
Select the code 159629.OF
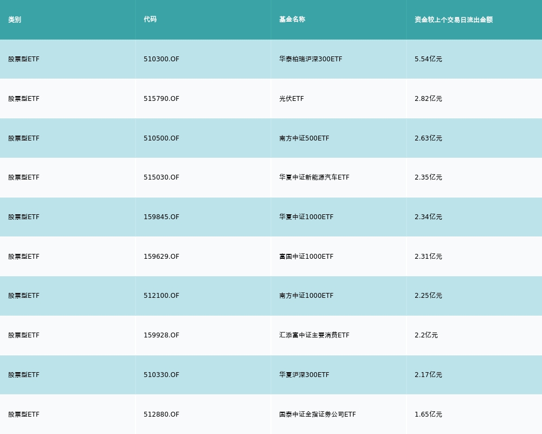[x=162, y=257]
